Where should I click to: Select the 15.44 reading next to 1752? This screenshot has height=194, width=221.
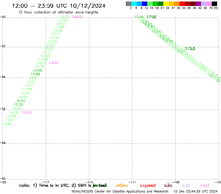point(139,17)
